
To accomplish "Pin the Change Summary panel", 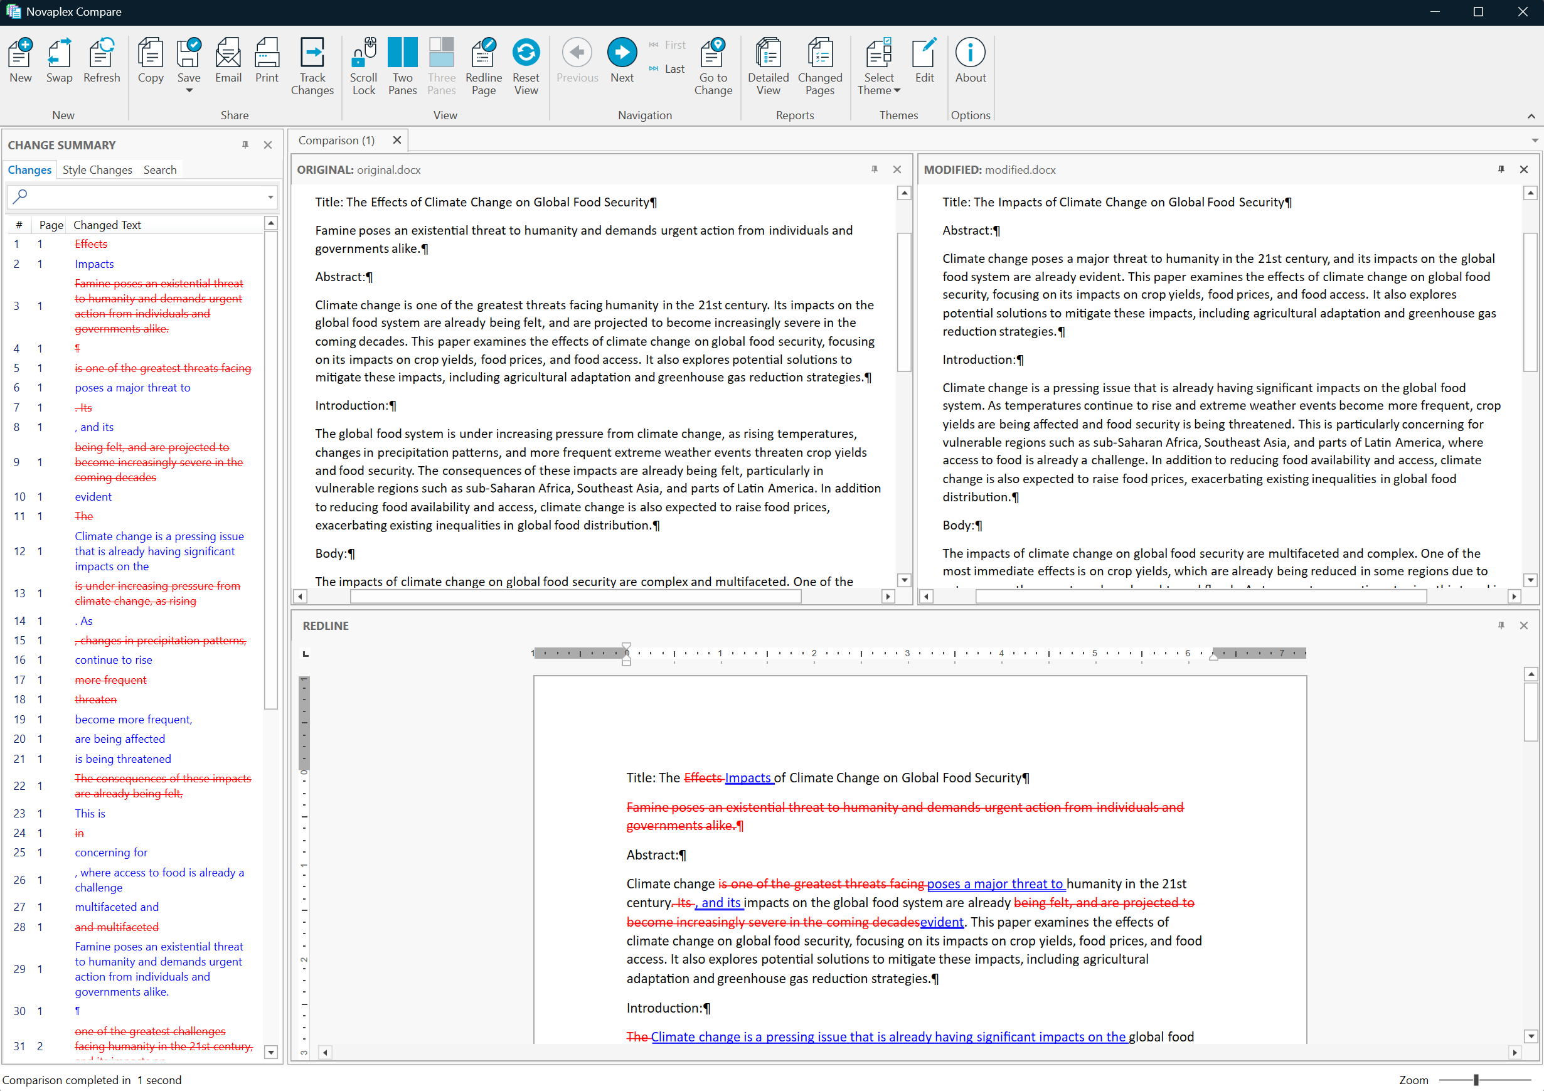I will click(245, 145).
